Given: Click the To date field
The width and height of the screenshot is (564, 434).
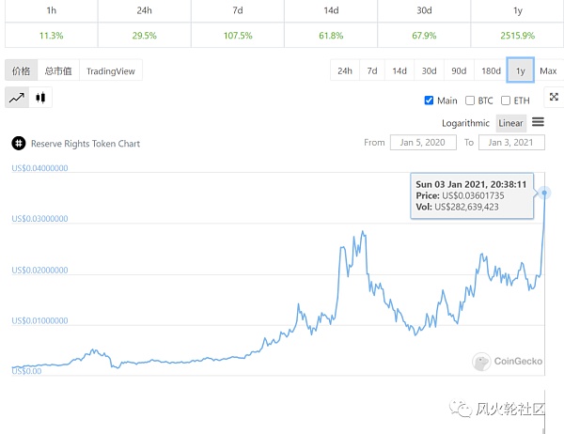Looking at the screenshot, I should 511,143.
